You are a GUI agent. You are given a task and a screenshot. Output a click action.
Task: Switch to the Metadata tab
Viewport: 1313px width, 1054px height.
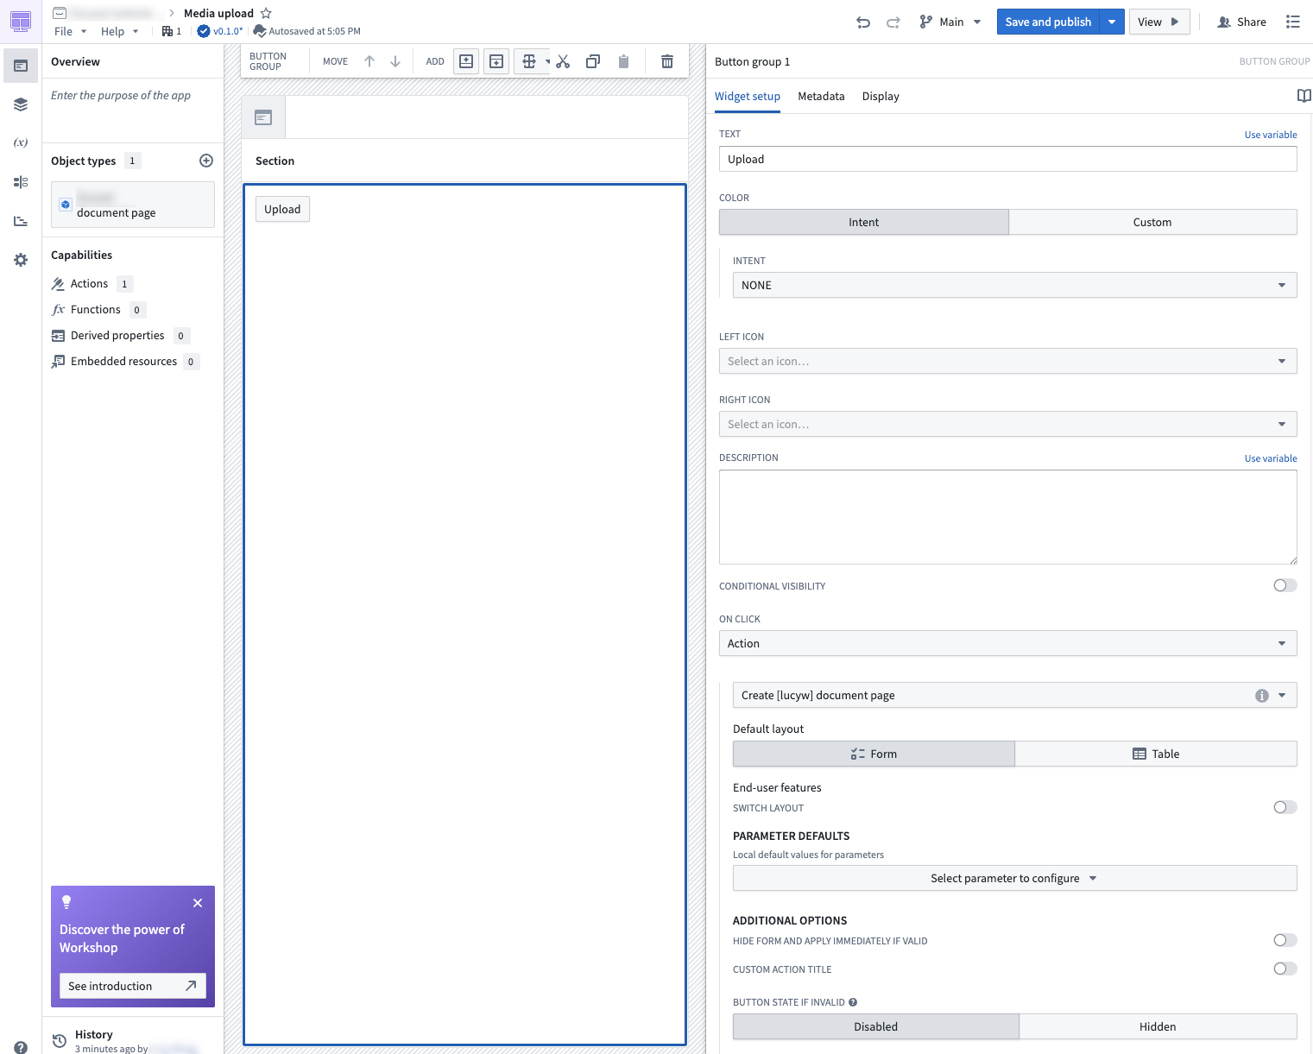click(821, 96)
